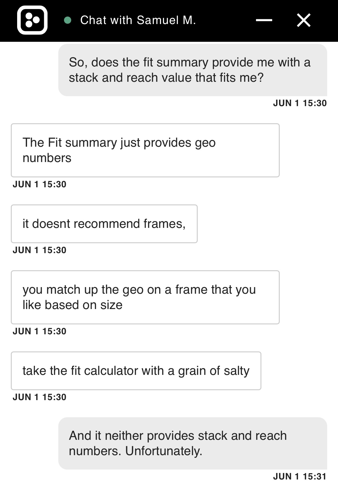This screenshot has width=338, height=484.
Task: Click the chat logo icon in header
Action: 32,20
